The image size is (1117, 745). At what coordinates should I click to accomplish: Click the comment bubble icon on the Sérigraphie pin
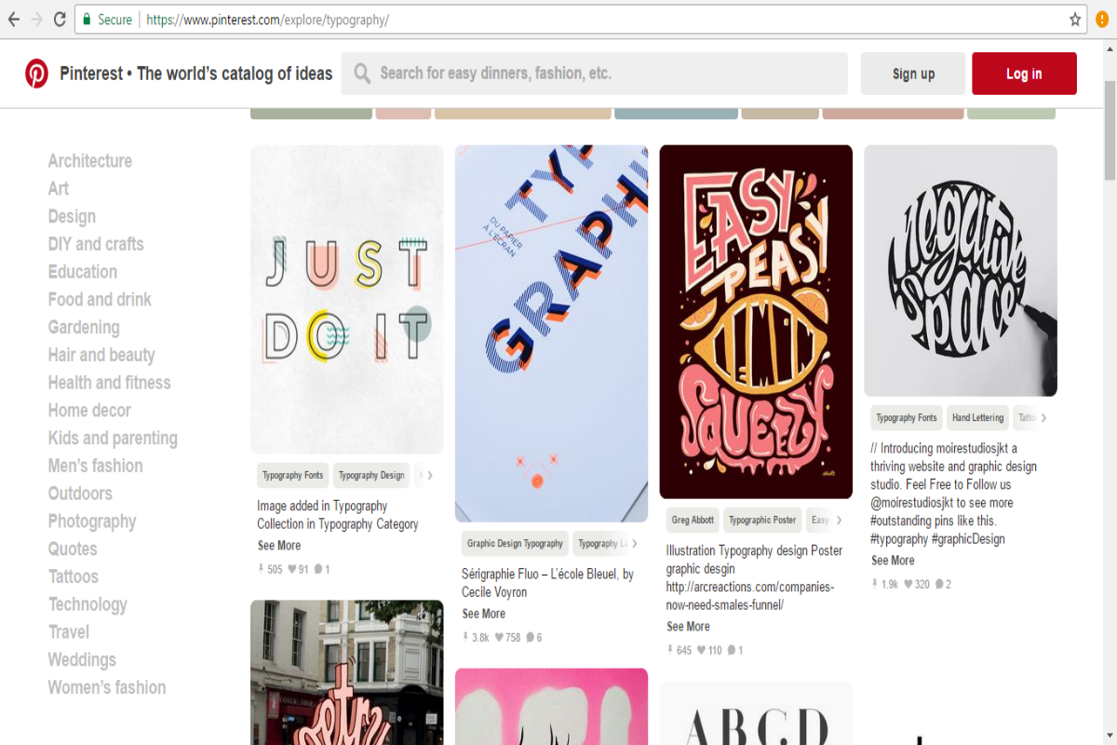click(531, 637)
